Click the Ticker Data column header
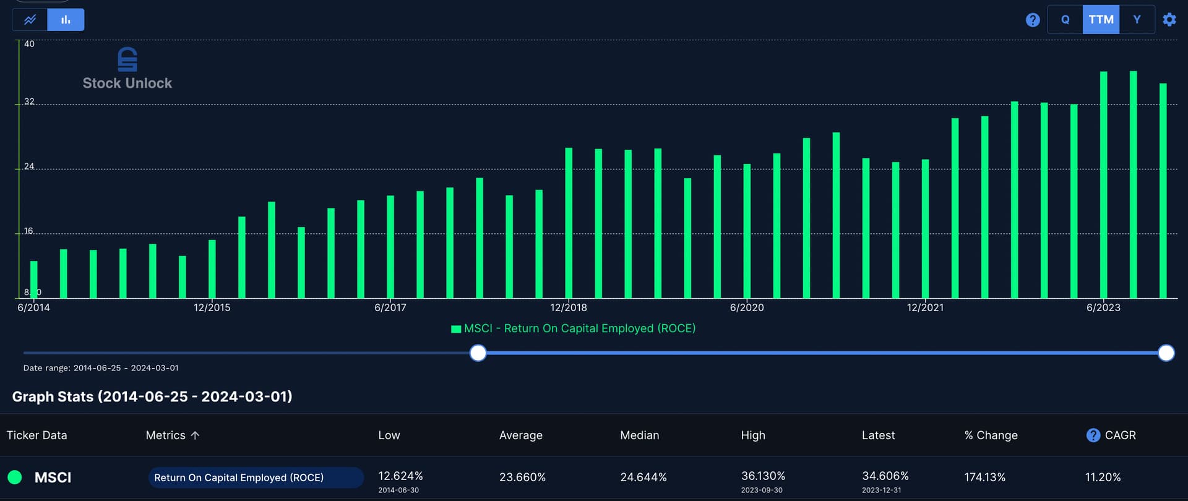The height and width of the screenshot is (501, 1188). tap(37, 435)
